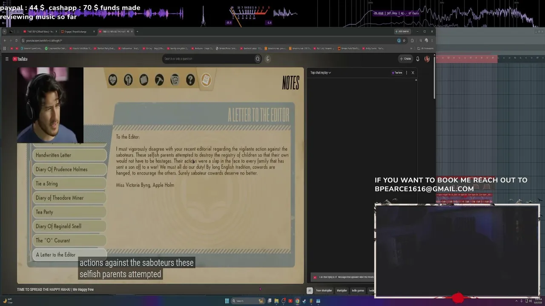Screen dimensions: 545x306
Task: Close the live chat replay panel
Action: tap(413, 73)
